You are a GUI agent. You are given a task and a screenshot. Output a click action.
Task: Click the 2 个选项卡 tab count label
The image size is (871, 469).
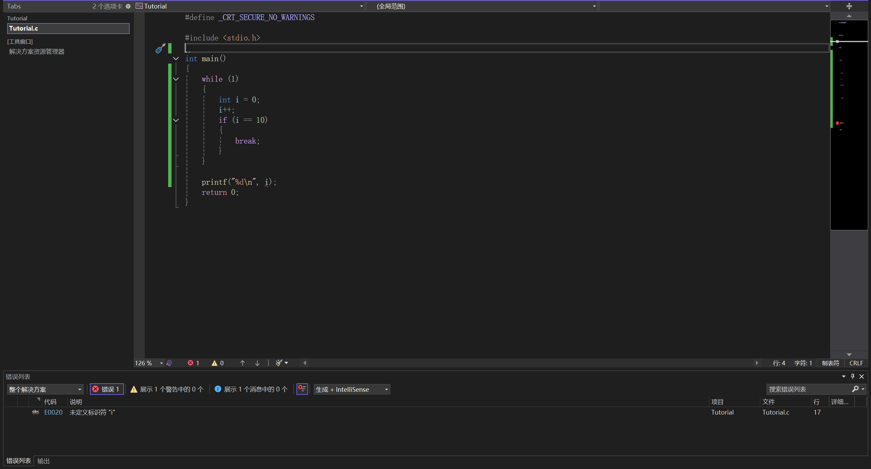tap(107, 6)
